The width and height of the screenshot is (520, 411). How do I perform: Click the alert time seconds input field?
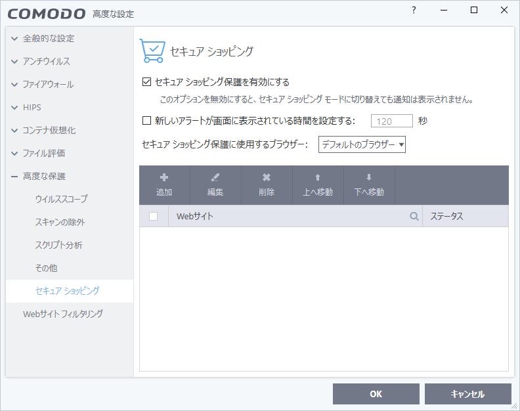pos(392,121)
